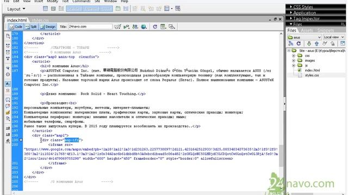
Task: Open the index.html document tab
Action: tap(17, 20)
